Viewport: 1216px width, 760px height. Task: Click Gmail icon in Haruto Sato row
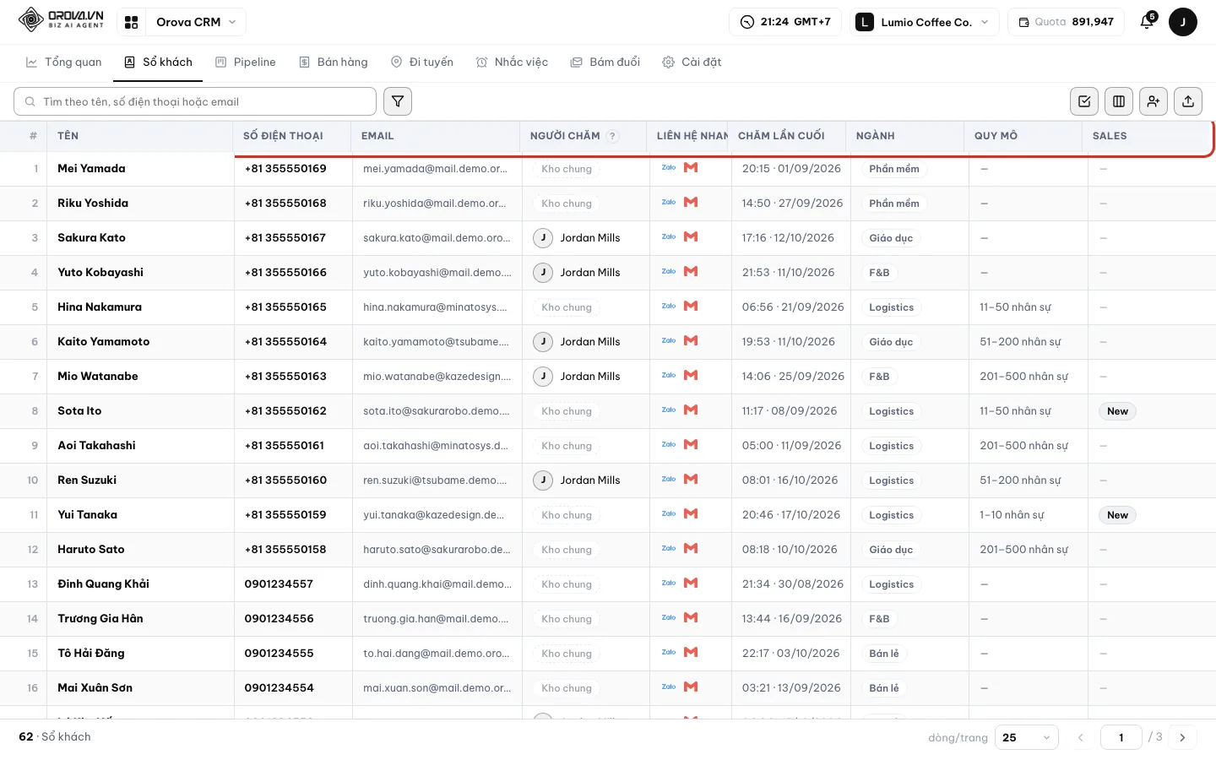[x=691, y=548]
